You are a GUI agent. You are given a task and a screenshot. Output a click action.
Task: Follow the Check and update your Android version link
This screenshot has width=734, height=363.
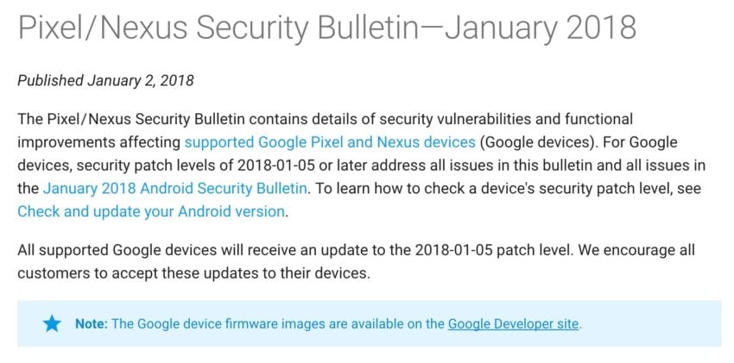(151, 212)
